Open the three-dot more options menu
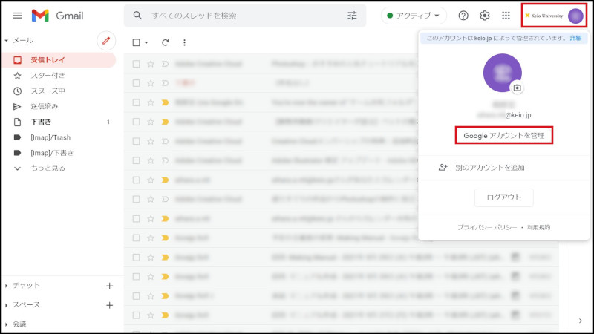Screen dimensions: 594x334 (184, 43)
